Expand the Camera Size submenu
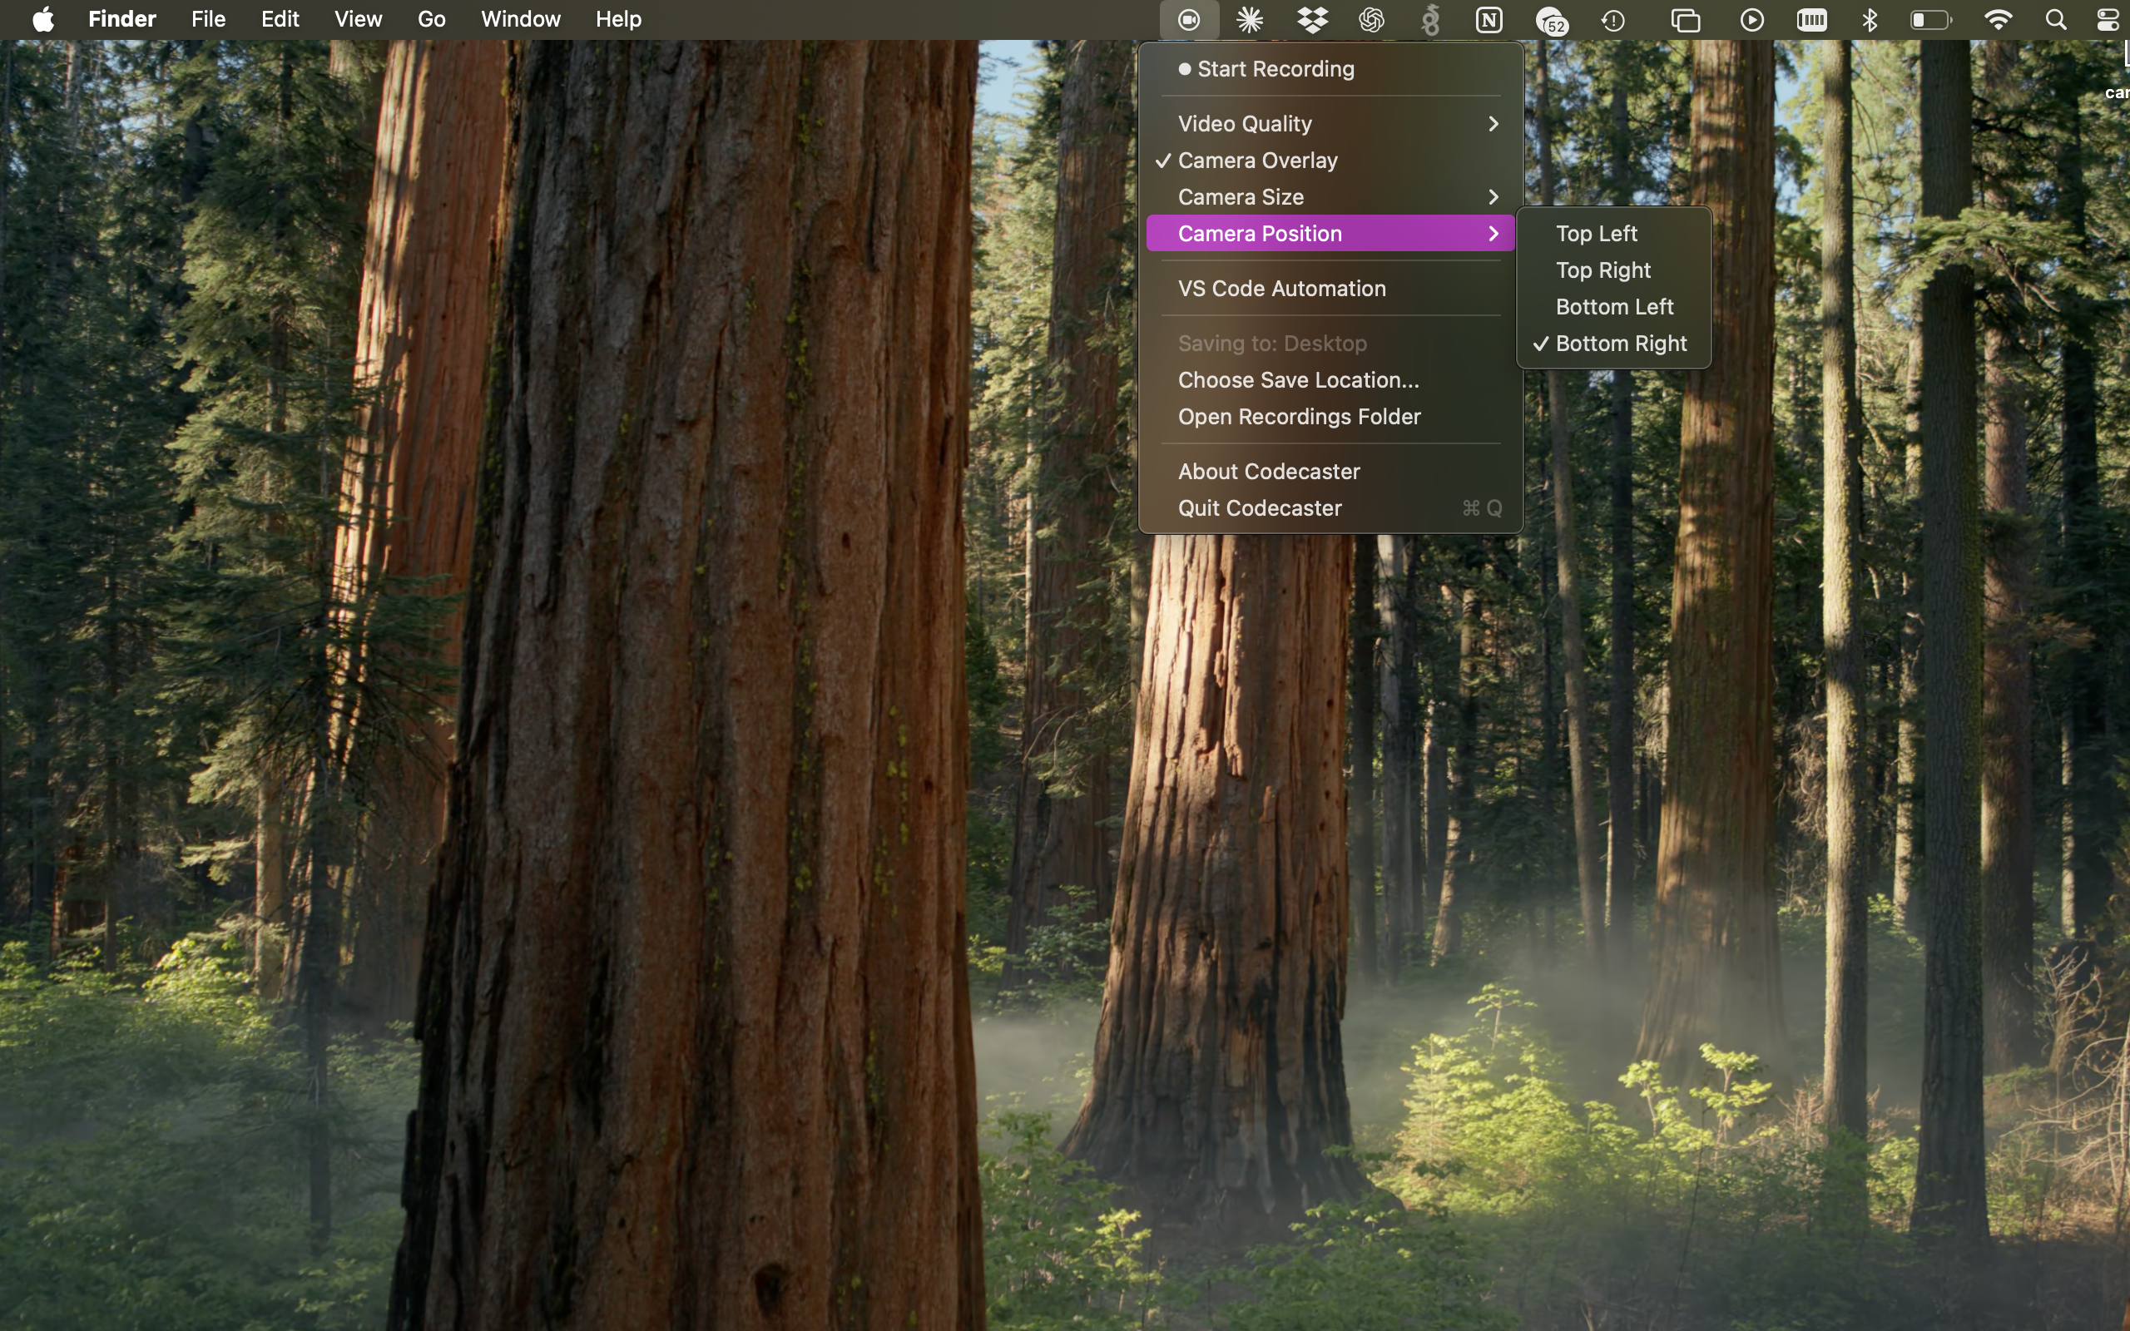The image size is (2130, 1331). click(x=1330, y=196)
